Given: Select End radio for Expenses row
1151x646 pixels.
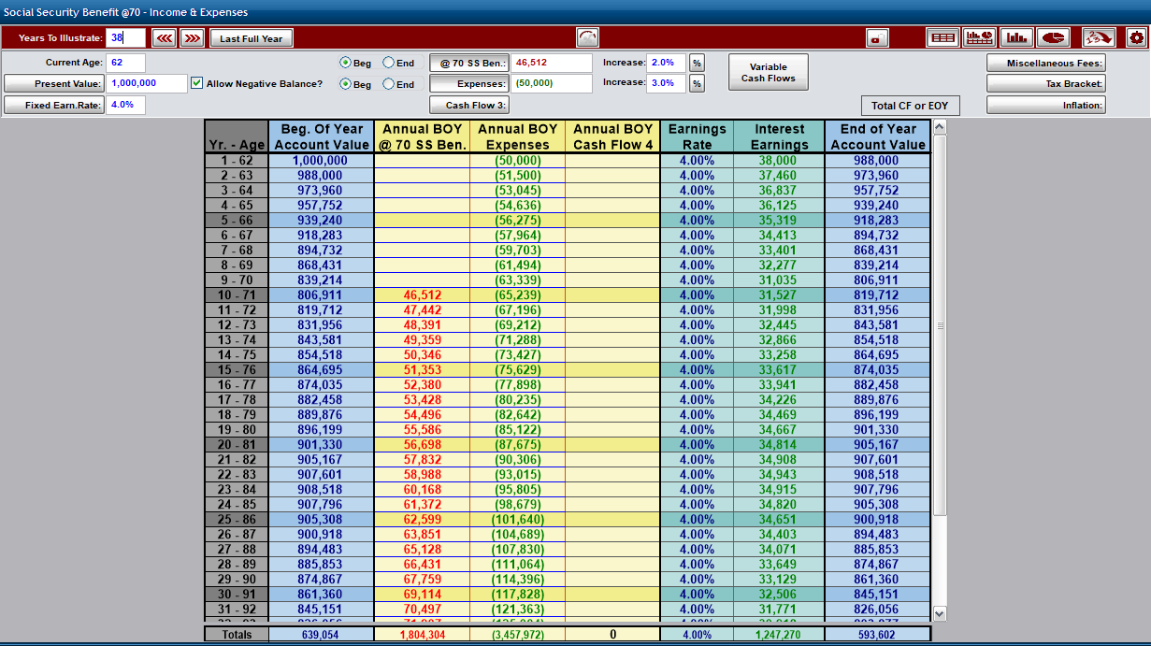Looking at the screenshot, I should pyautogui.click(x=388, y=83).
